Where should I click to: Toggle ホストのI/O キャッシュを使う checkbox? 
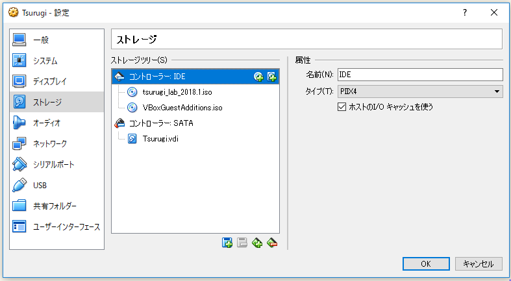point(342,107)
